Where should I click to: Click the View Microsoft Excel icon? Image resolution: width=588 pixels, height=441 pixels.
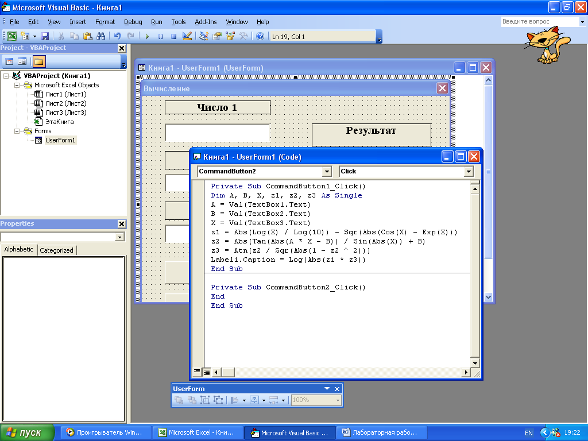pos(12,36)
